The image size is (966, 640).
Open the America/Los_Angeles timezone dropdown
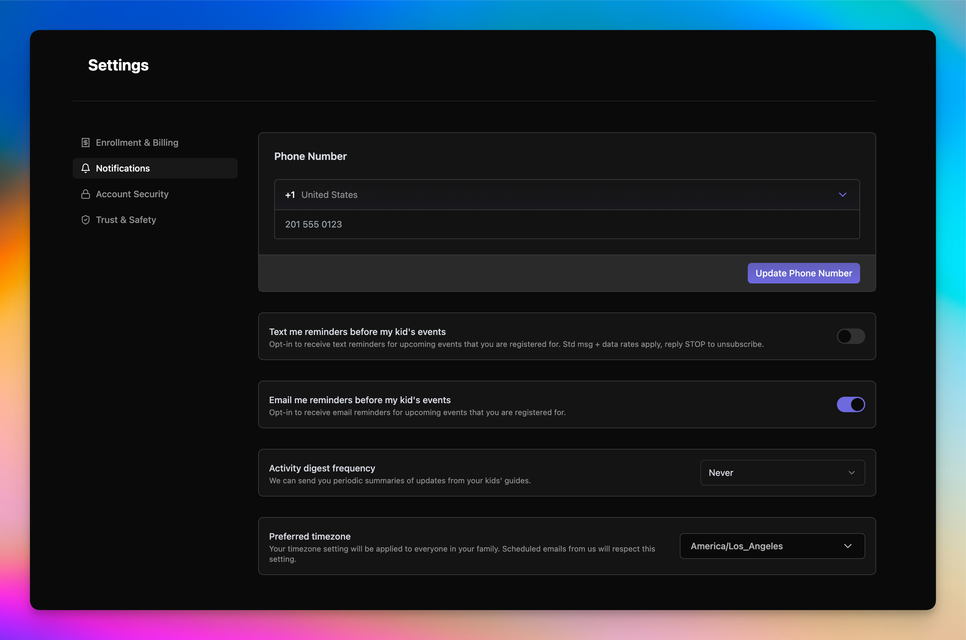772,546
